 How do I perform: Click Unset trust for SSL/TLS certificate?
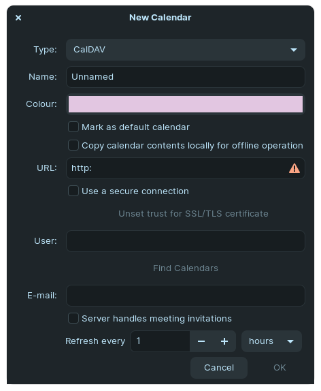point(193,214)
